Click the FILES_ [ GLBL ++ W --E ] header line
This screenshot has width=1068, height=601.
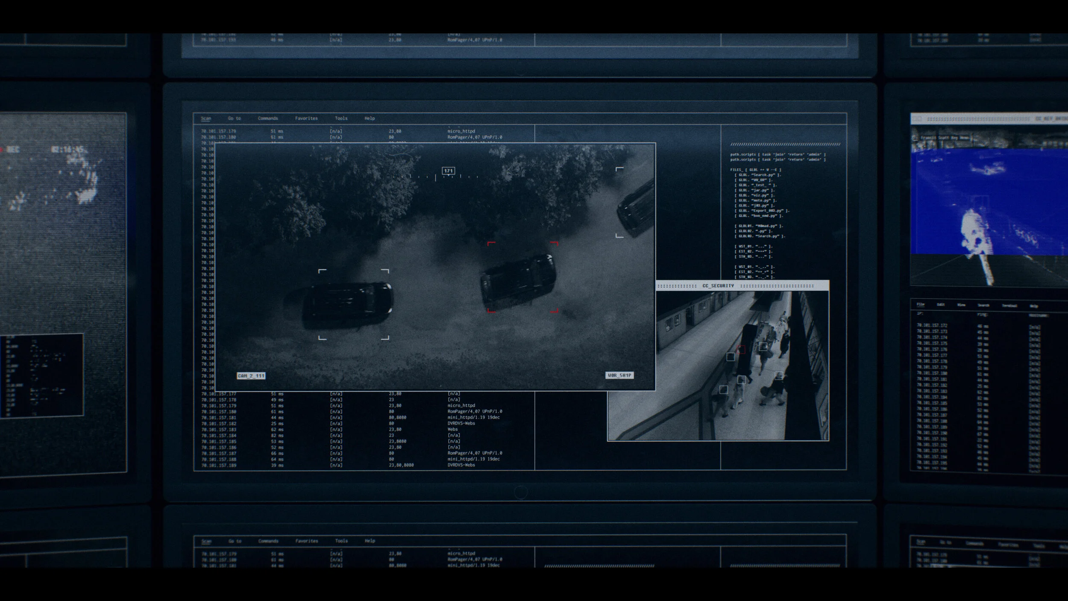756,170
